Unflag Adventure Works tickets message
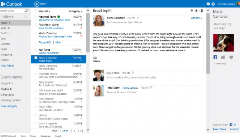The height and width of the screenshot is (139, 240). tap(81, 28)
